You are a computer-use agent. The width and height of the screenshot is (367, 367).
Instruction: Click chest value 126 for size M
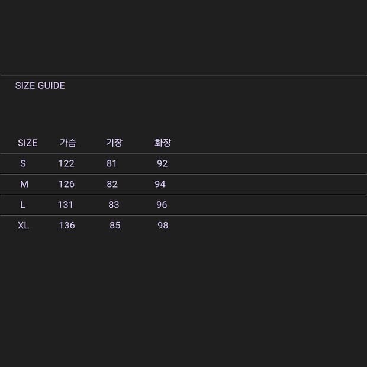tap(66, 184)
